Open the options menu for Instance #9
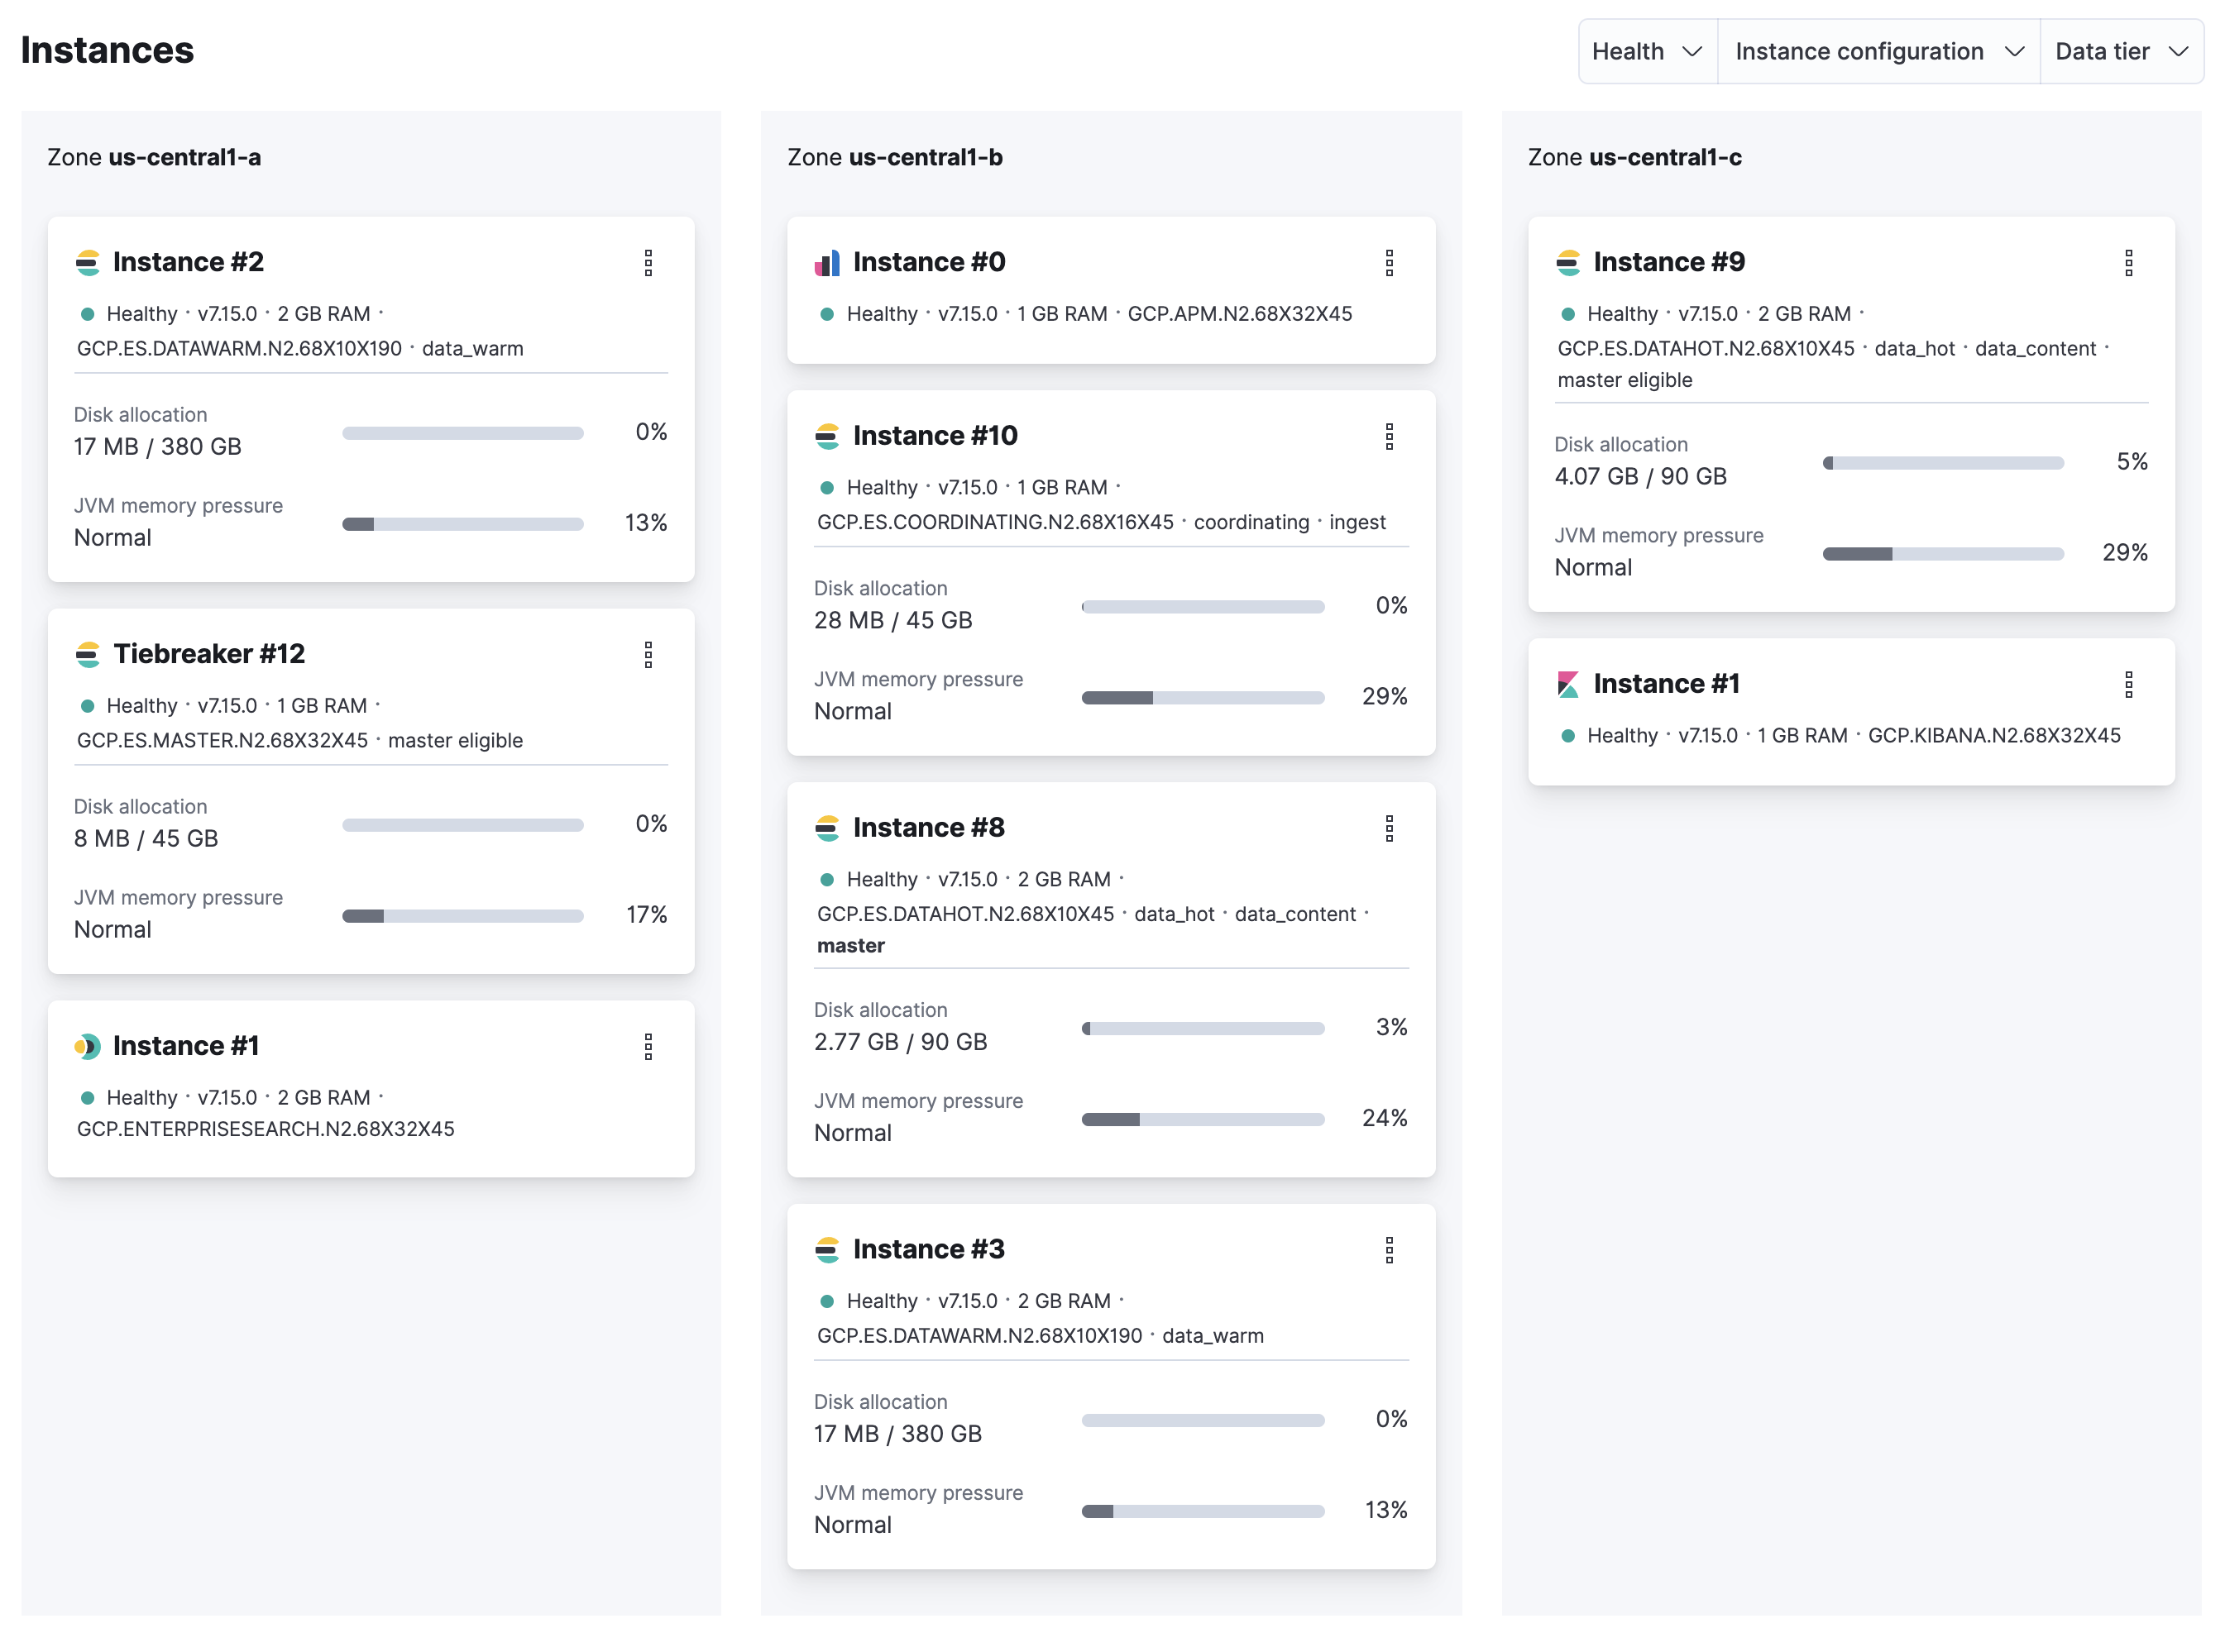 2128,263
